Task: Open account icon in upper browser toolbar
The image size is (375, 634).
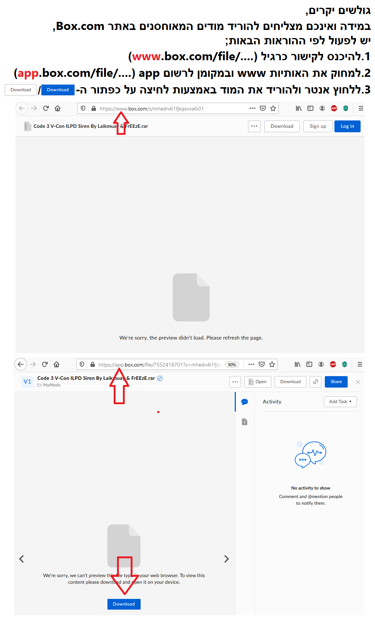Action: point(322,108)
